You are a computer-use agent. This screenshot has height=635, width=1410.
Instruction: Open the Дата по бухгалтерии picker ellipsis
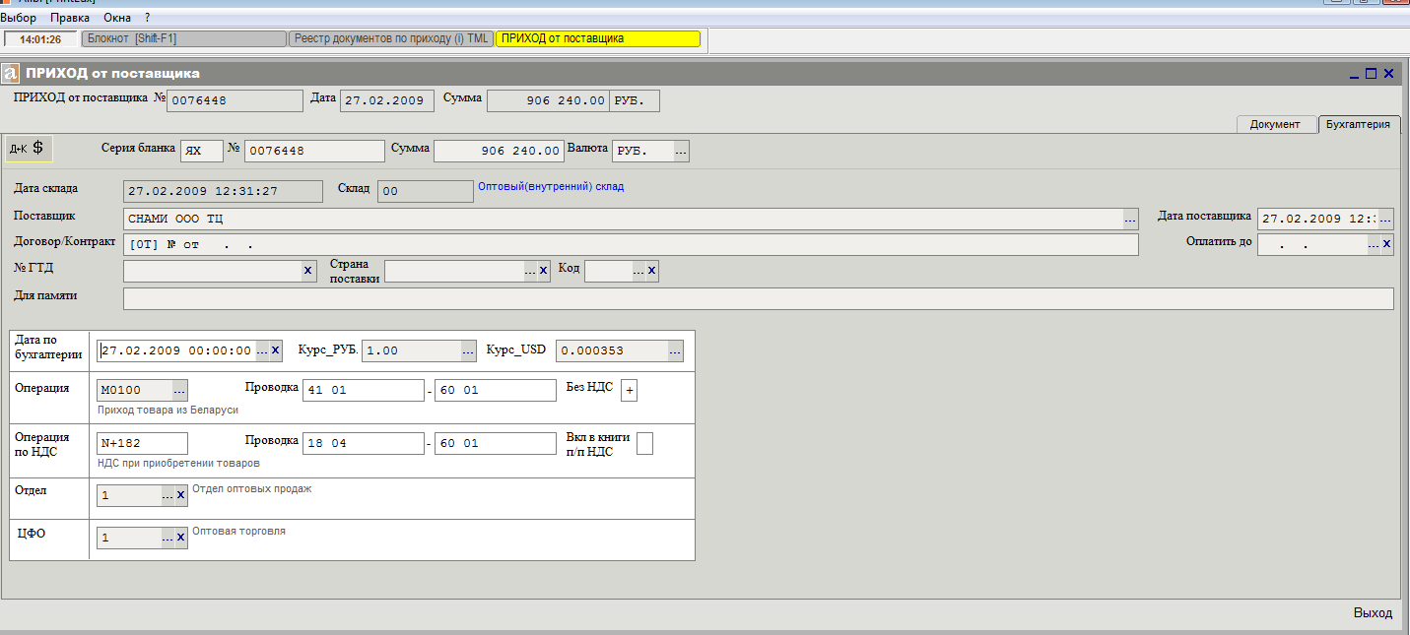click(262, 350)
